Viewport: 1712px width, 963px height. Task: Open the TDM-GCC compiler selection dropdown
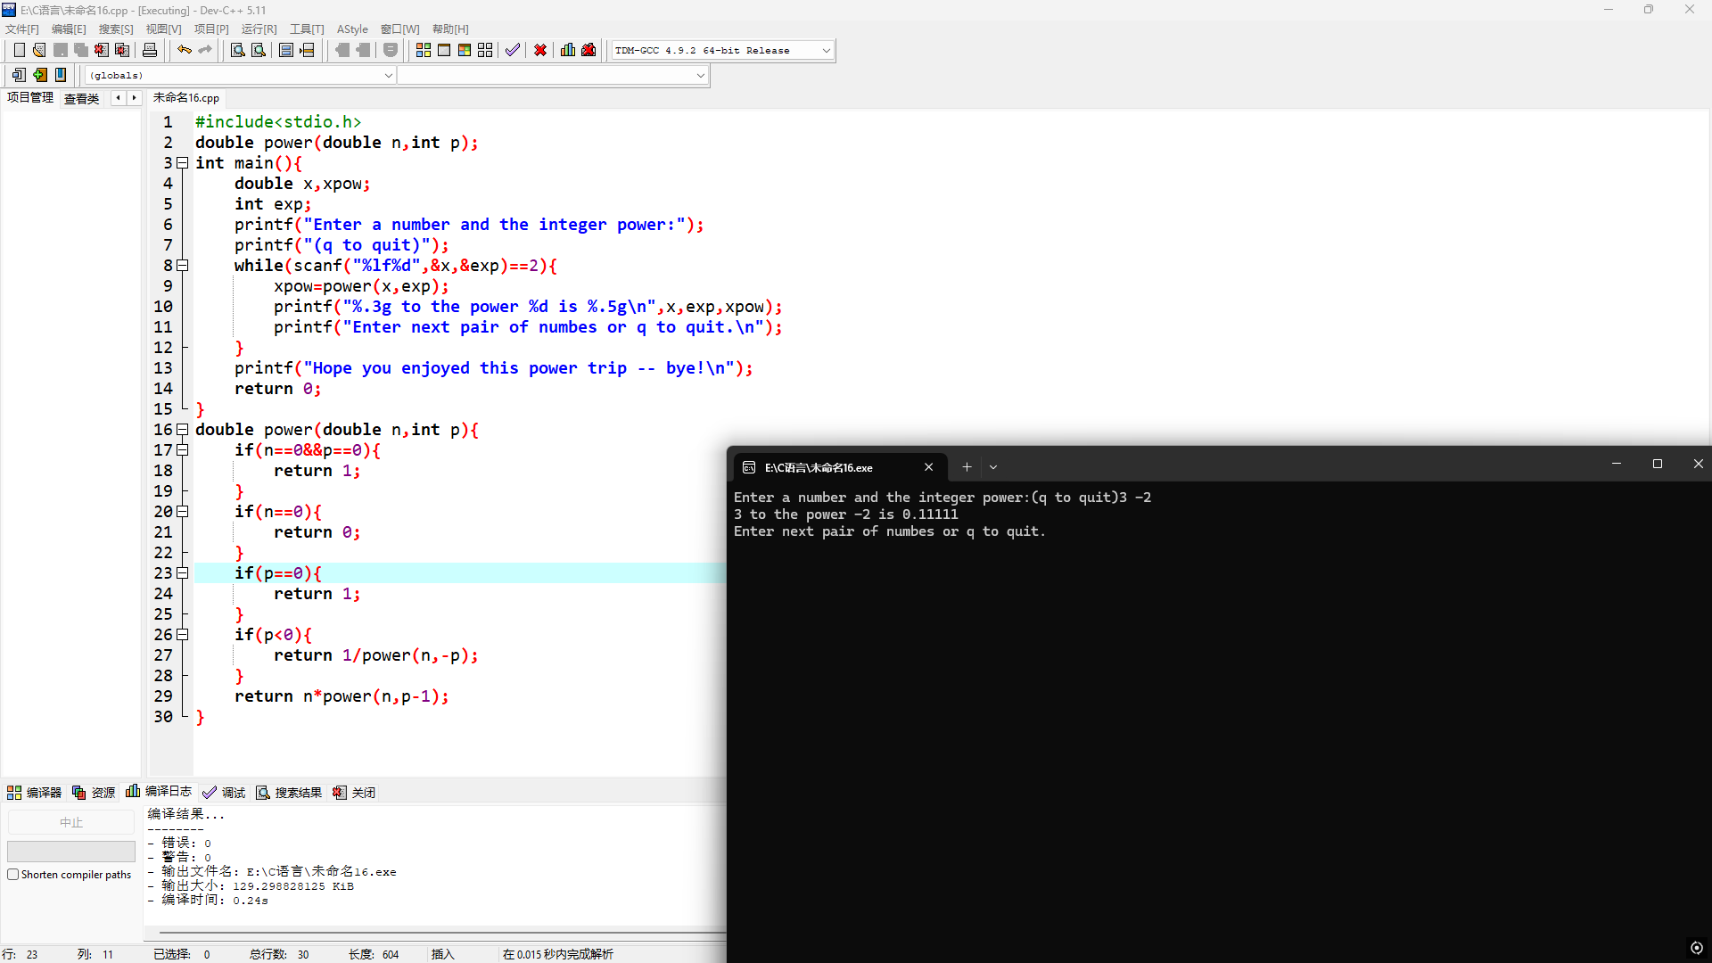(826, 51)
